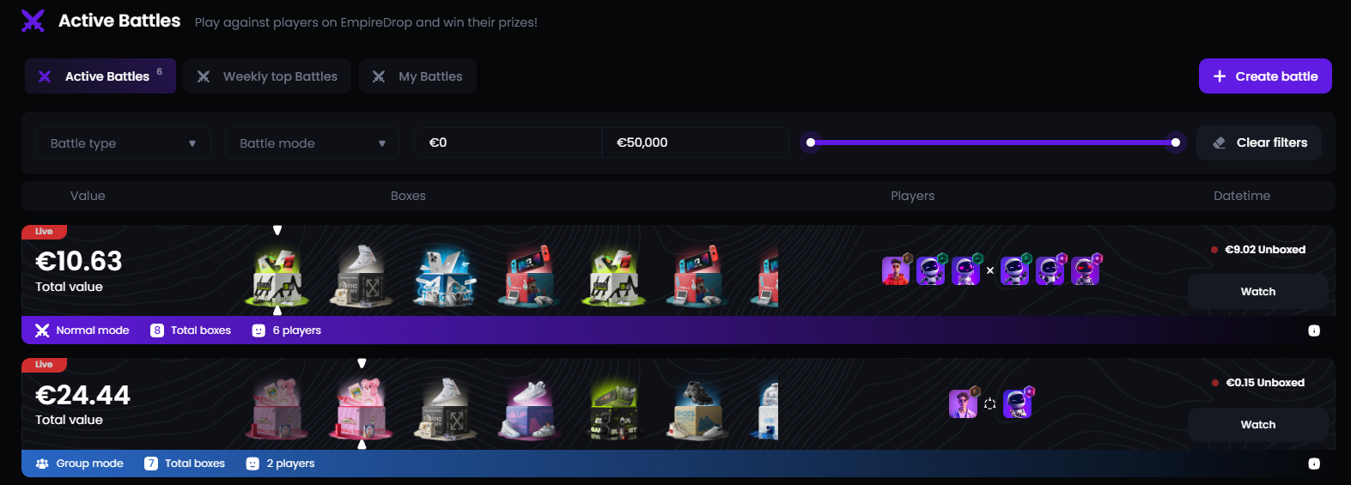Screen dimensions: 1351x485
Task: Switch to Weekly top Battles tab
Action: [267, 76]
